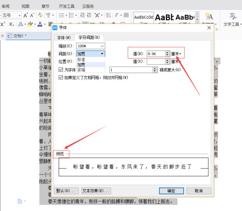Image resolution: width=242 pixels, height=211 pixels.
Task: Select 紧缩 in spacing list
Action: (x=81, y=70)
